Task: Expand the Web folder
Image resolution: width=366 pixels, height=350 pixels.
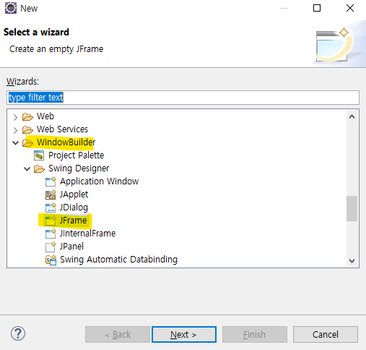Action: click(16, 117)
